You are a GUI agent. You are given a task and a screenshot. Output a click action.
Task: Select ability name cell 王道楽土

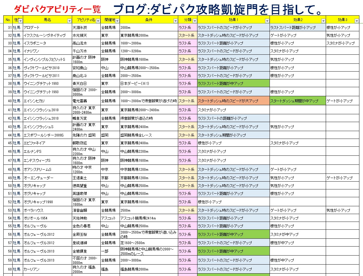pyautogui.click(x=86, y=178)
